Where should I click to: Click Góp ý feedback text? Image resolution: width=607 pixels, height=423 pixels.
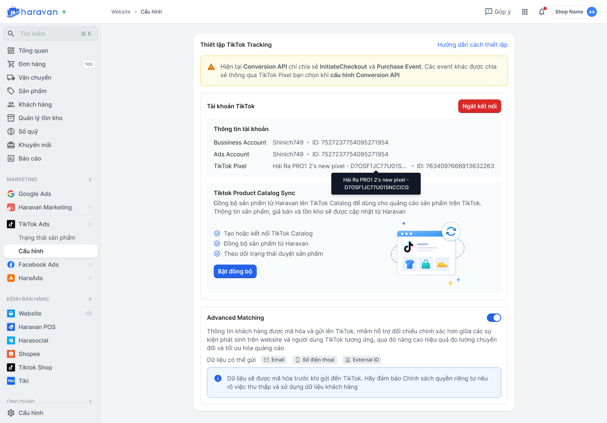[503, 12]
